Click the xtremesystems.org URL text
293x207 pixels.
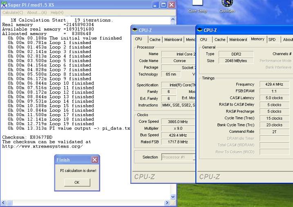coord(42,146)
